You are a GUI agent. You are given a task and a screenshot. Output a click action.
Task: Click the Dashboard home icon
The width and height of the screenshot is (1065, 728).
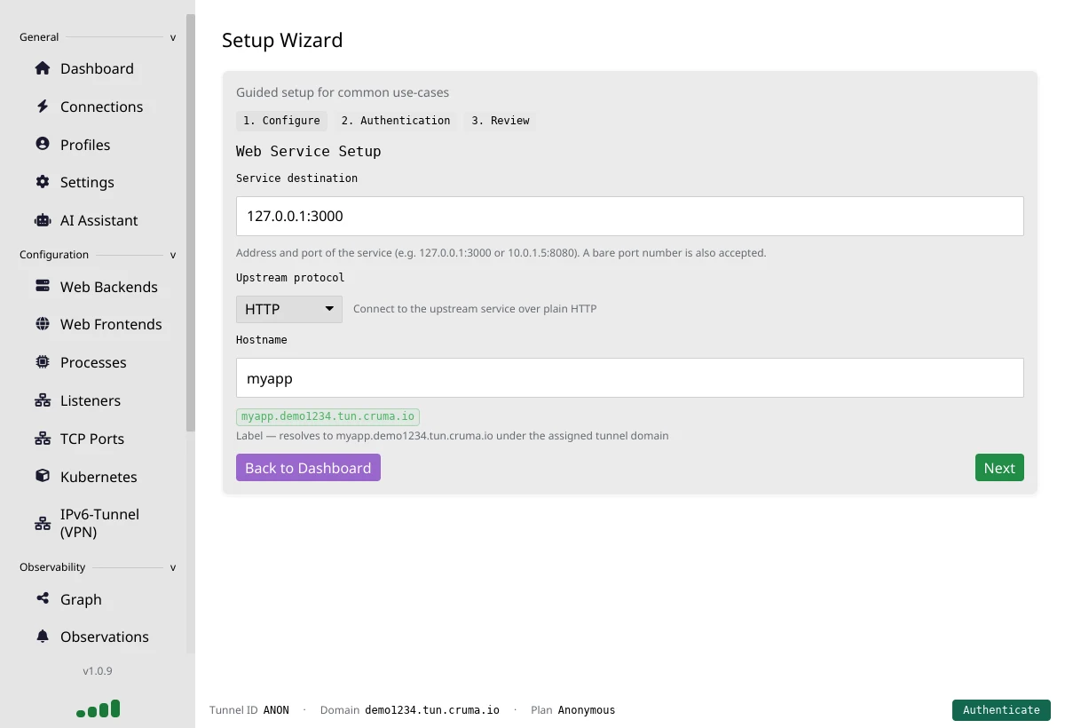43,68
